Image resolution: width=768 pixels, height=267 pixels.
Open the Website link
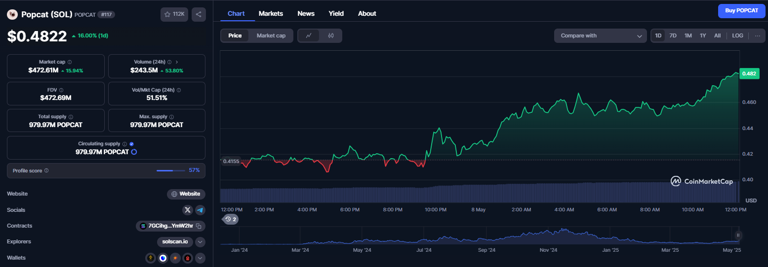[x=186, y=194]
